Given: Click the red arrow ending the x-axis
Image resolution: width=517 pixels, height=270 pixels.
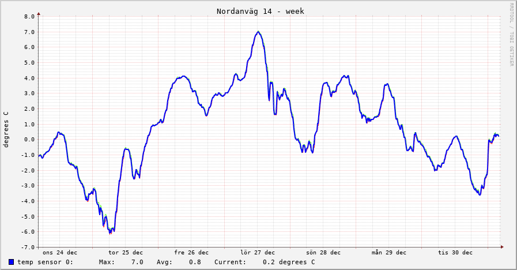Looking at the screenshot, I should pos(502,247).
